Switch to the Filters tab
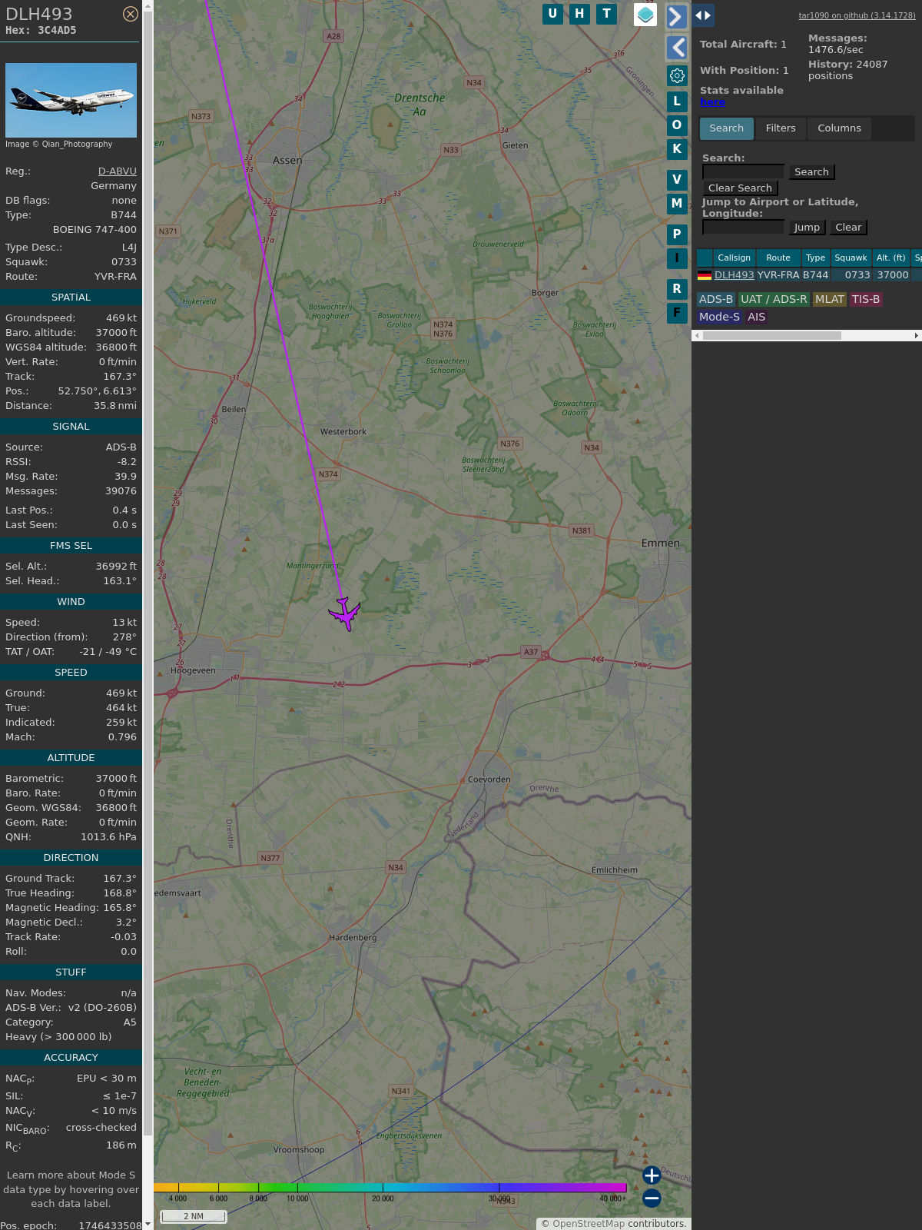 tap(781, 128)
